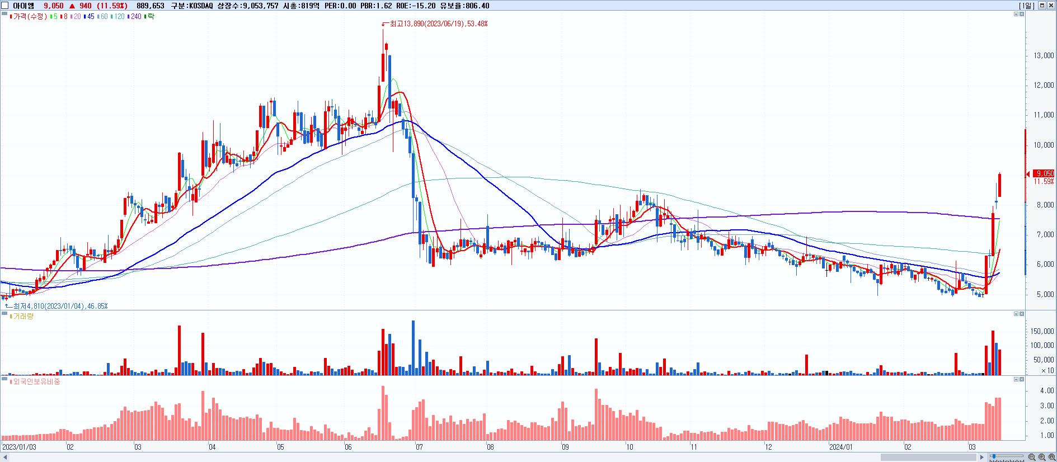The width and height of the screenshot is (1057, 462).
Task: Open the [1일] period selector
Action: point(1027,6)
